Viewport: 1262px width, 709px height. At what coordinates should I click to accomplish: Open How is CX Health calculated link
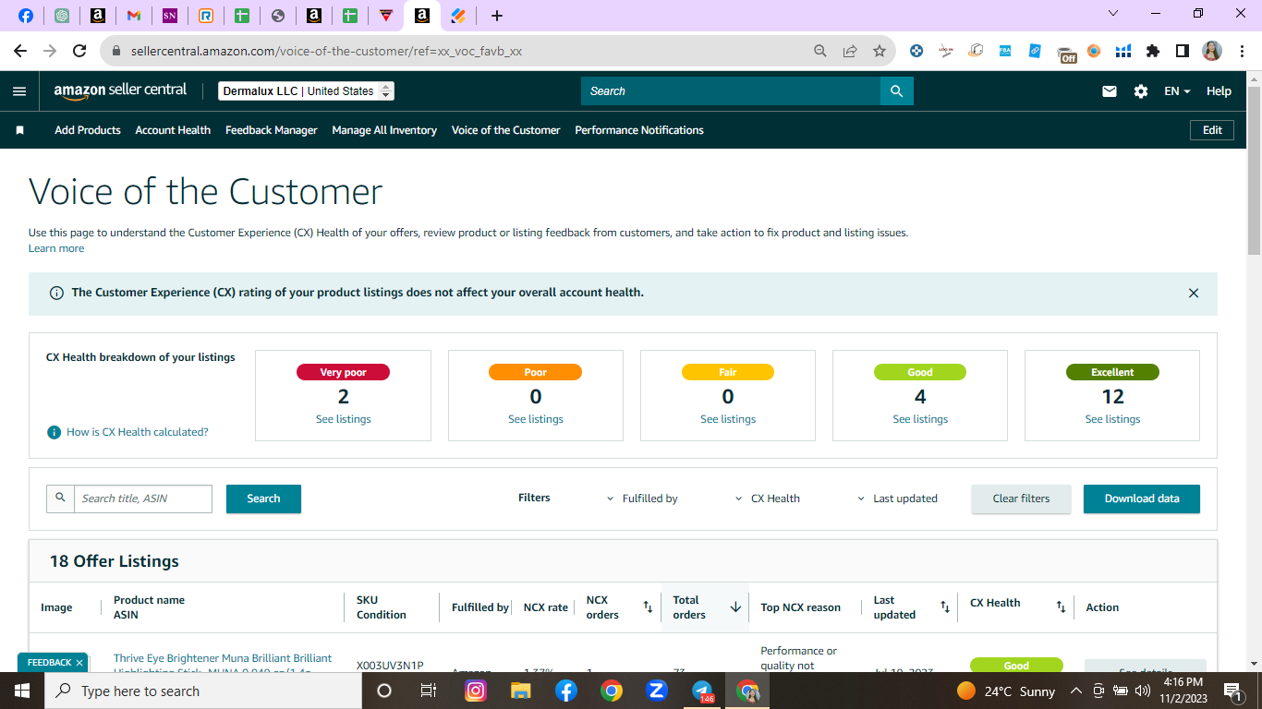point(138,432)
